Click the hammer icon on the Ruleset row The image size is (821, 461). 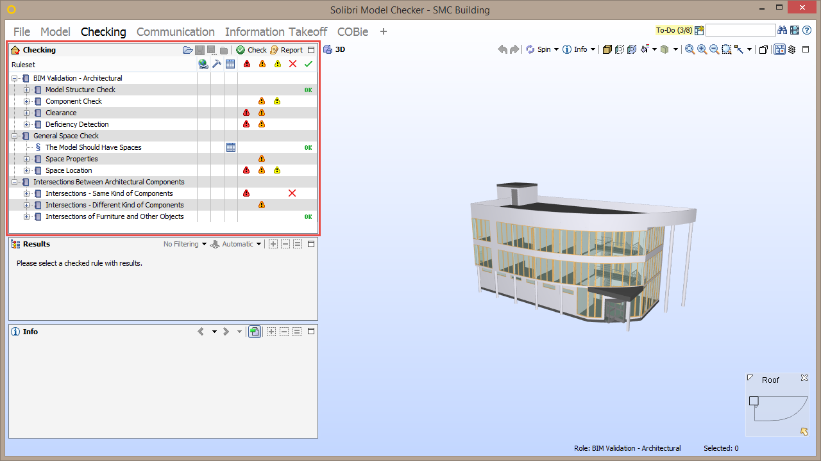(217, 64)
